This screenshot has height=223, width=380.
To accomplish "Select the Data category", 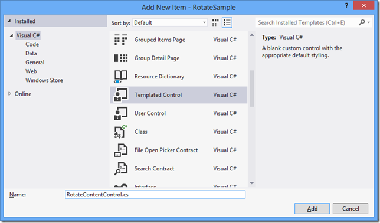I will (x=31, y=53).
